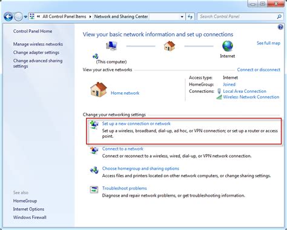Viewport: 287px width, 230px height.
Task: Click the 'Change your networking settings' heading
Action: tap(114, 115)
